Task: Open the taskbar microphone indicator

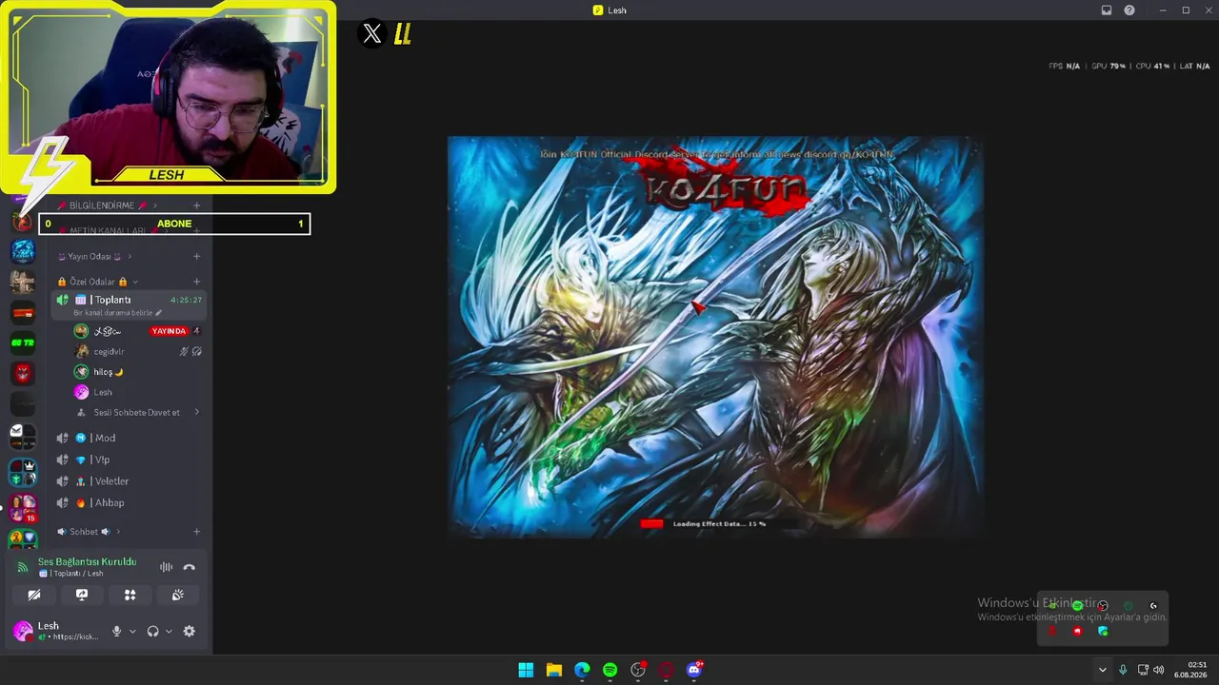Action: click(x=1123, y=670)
